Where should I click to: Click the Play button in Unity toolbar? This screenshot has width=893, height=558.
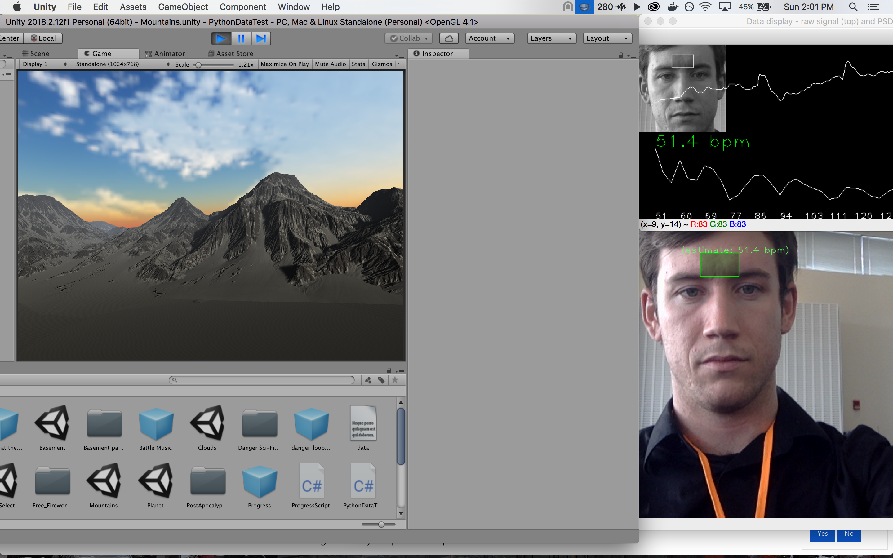[221, 38]
